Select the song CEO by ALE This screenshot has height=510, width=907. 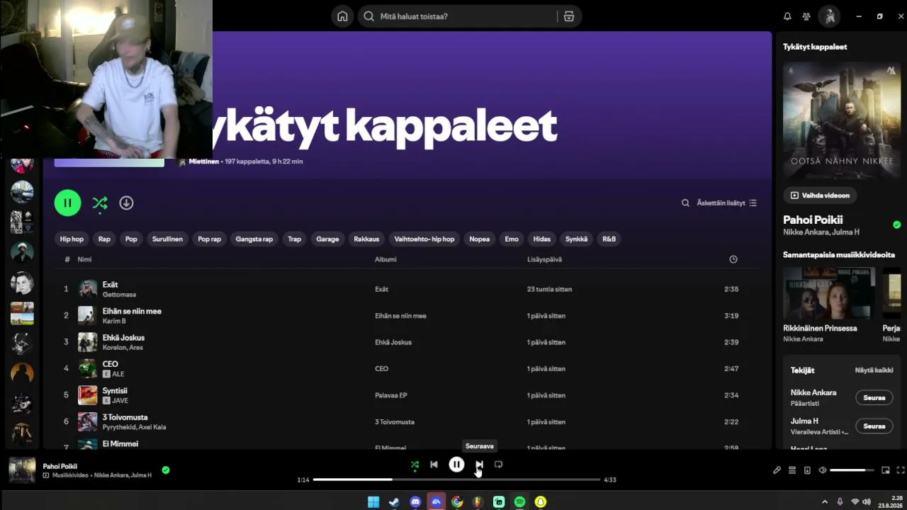click(407, 369)
